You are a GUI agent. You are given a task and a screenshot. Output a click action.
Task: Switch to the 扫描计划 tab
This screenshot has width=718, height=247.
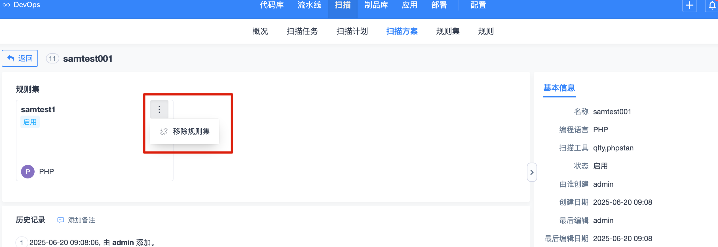point(352,31)
